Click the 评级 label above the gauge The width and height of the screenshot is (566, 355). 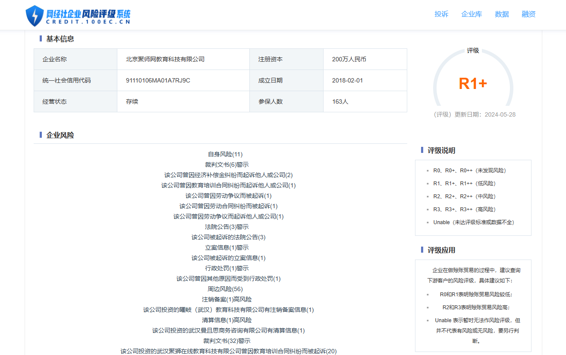click(473, 51)
